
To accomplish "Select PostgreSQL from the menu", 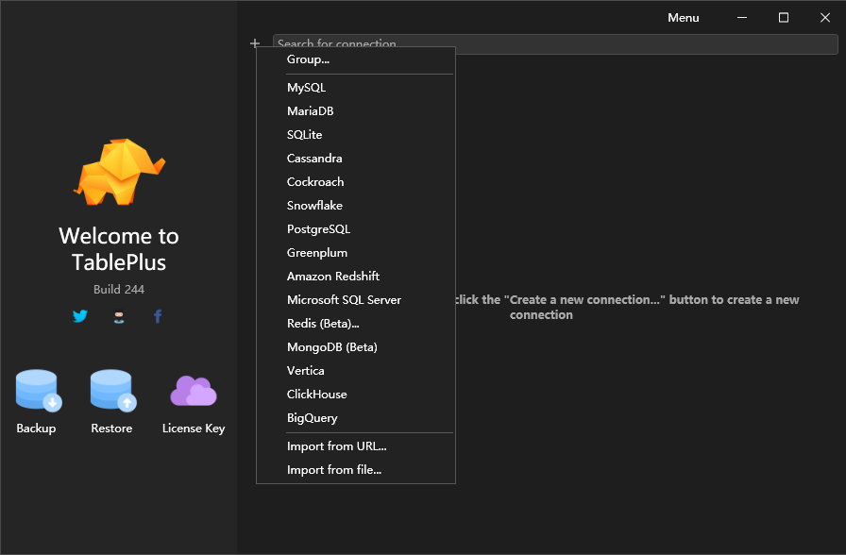I will click(356, 229).
